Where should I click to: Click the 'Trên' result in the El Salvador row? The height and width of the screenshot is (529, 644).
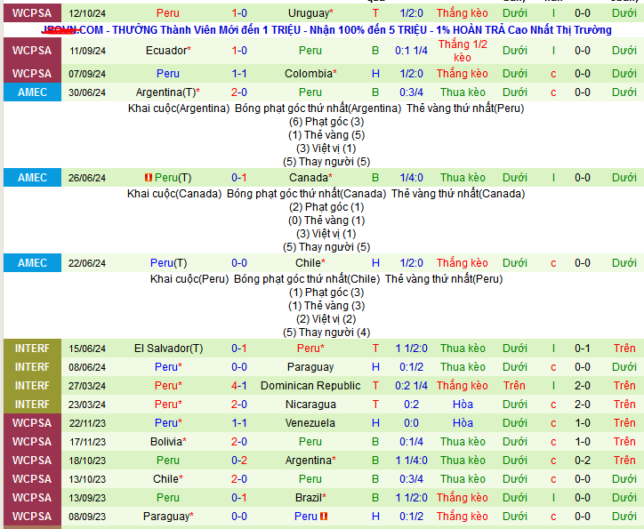click(624, 349)
